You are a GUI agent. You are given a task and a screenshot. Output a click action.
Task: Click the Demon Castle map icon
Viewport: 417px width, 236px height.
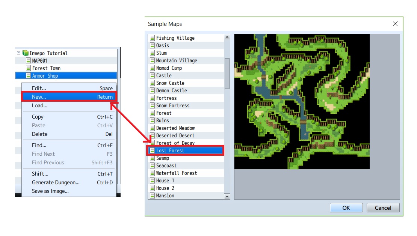152,90
